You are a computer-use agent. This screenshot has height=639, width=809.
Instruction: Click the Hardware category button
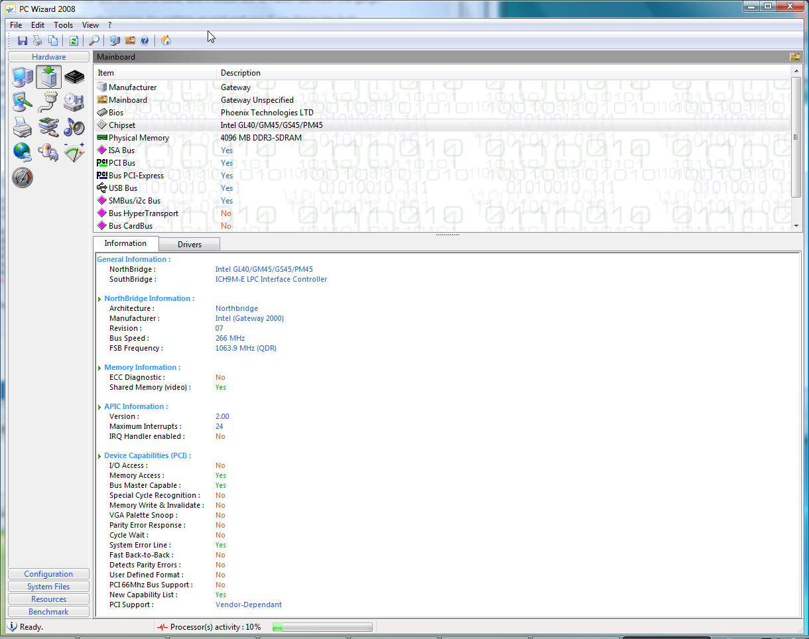(x=48, y=57)
